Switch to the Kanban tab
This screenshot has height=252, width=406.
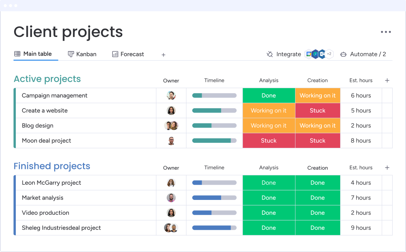click(82, 54)
